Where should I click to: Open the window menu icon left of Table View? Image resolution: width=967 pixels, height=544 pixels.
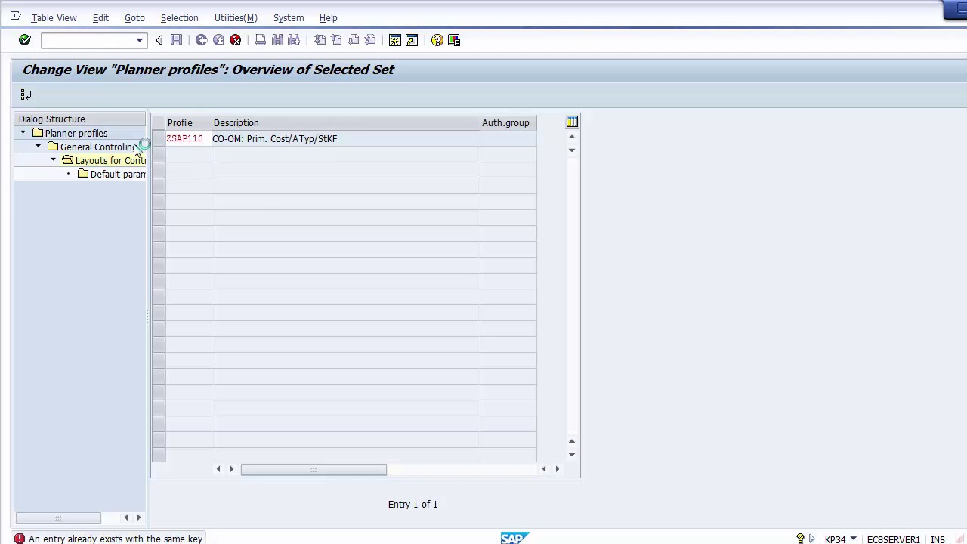click(16, 16)
